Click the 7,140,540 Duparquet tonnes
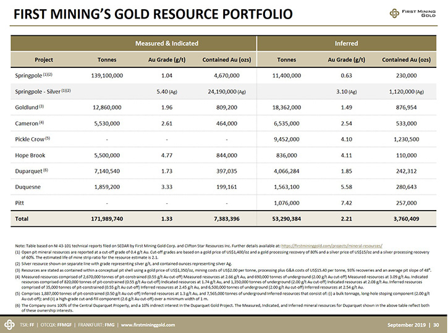The width and height of the screenshot is (448, 333). pos(107,171)
